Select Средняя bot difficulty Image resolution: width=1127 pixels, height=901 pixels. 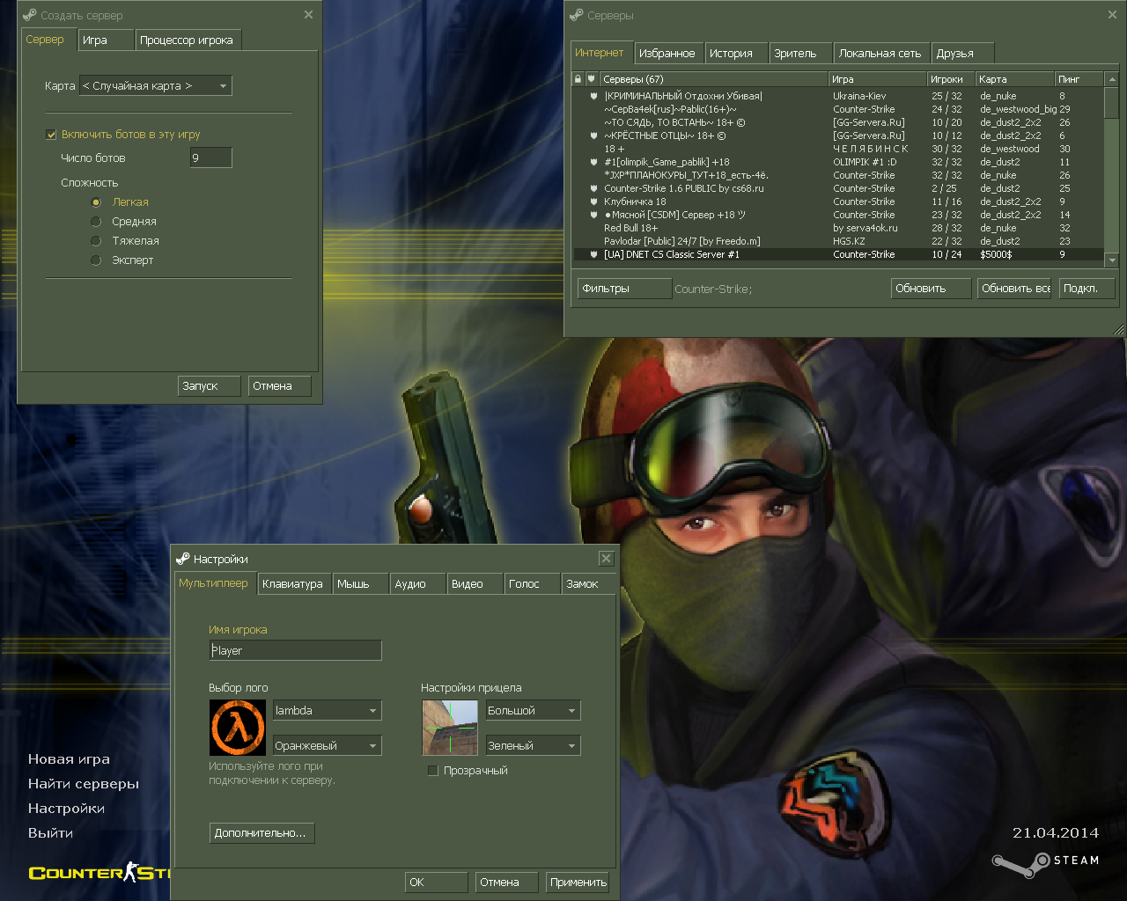tap(96, 222)
